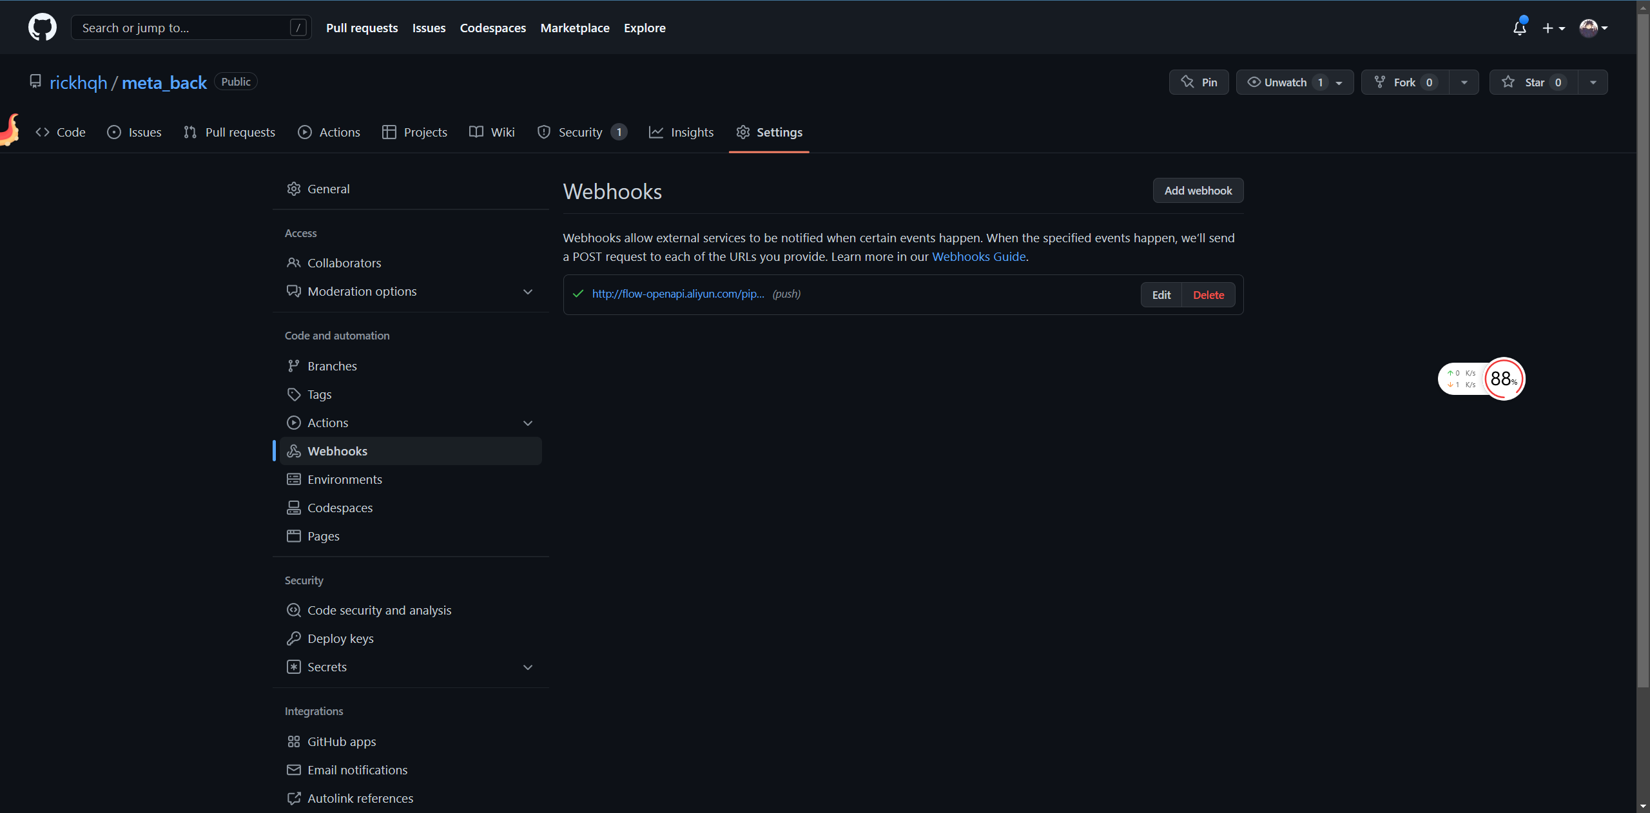Switch to the repository Issues tab
The image size is (1650, 813).
point(134,132)
